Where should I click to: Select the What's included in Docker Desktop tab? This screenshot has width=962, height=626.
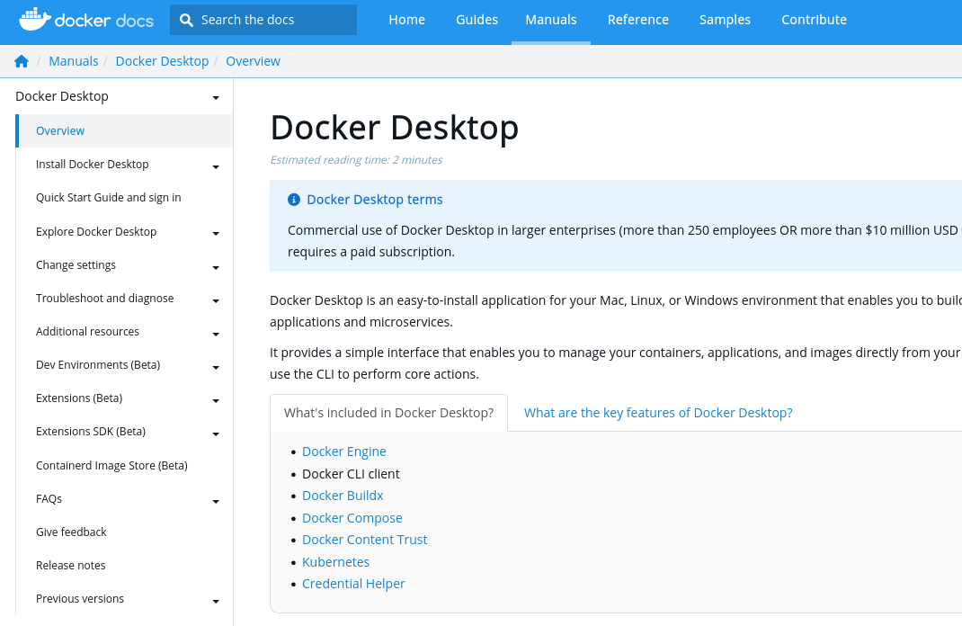coord(388,412)
